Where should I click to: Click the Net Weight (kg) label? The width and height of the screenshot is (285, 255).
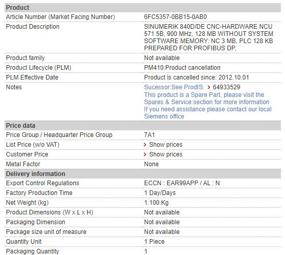click(27, 203)
